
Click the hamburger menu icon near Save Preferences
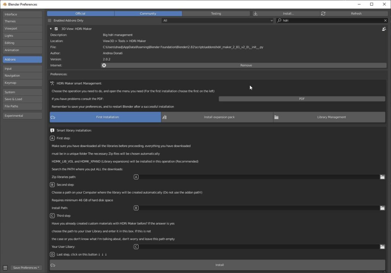pyautogui.click(x=5, y=268)
